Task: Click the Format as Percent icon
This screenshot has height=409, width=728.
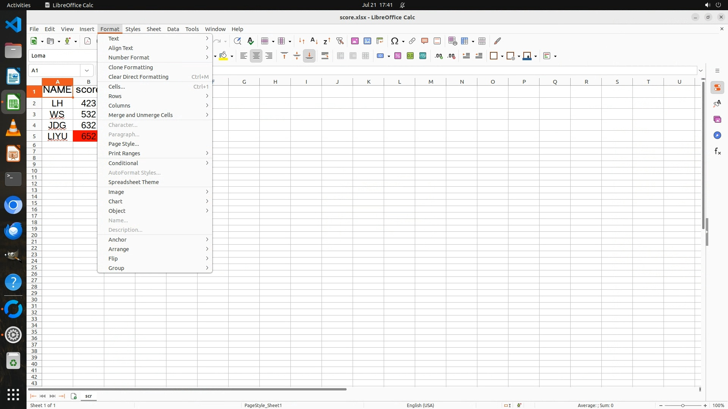Action: (x=398, y=56)
